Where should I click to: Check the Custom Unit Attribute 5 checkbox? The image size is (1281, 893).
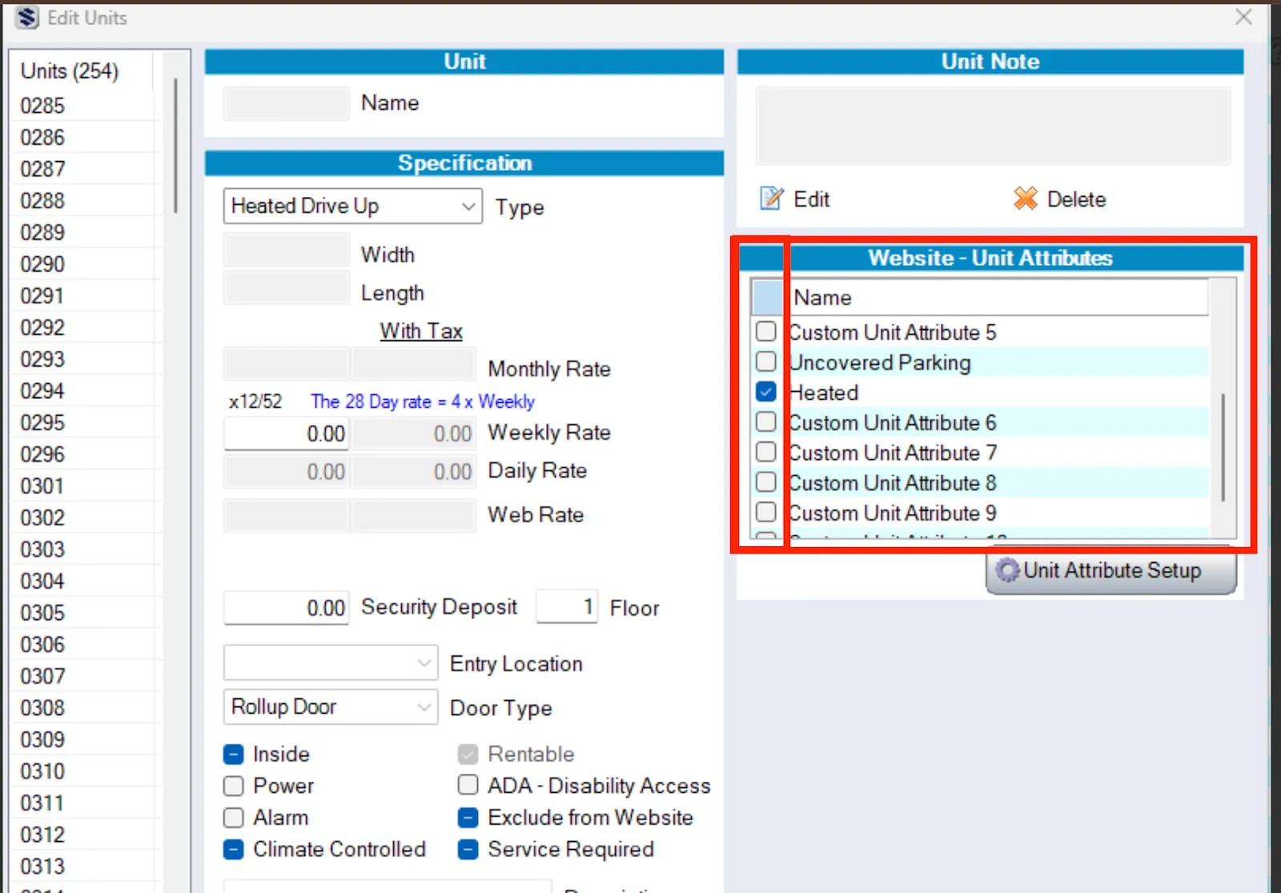766,331
